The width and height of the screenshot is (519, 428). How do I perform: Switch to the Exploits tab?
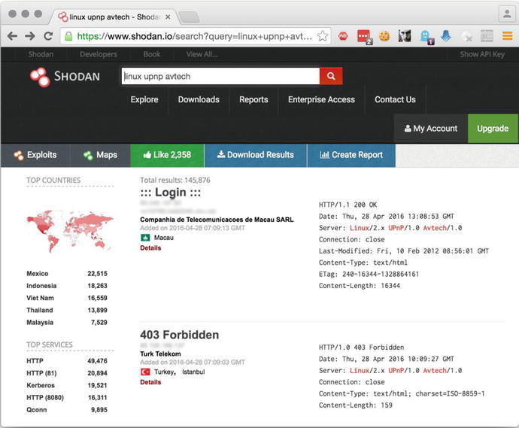[x=35, y=155]
